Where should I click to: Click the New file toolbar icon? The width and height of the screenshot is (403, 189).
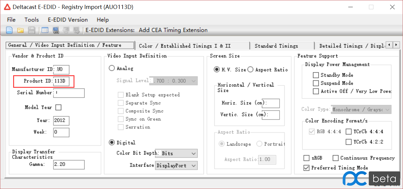9,30
